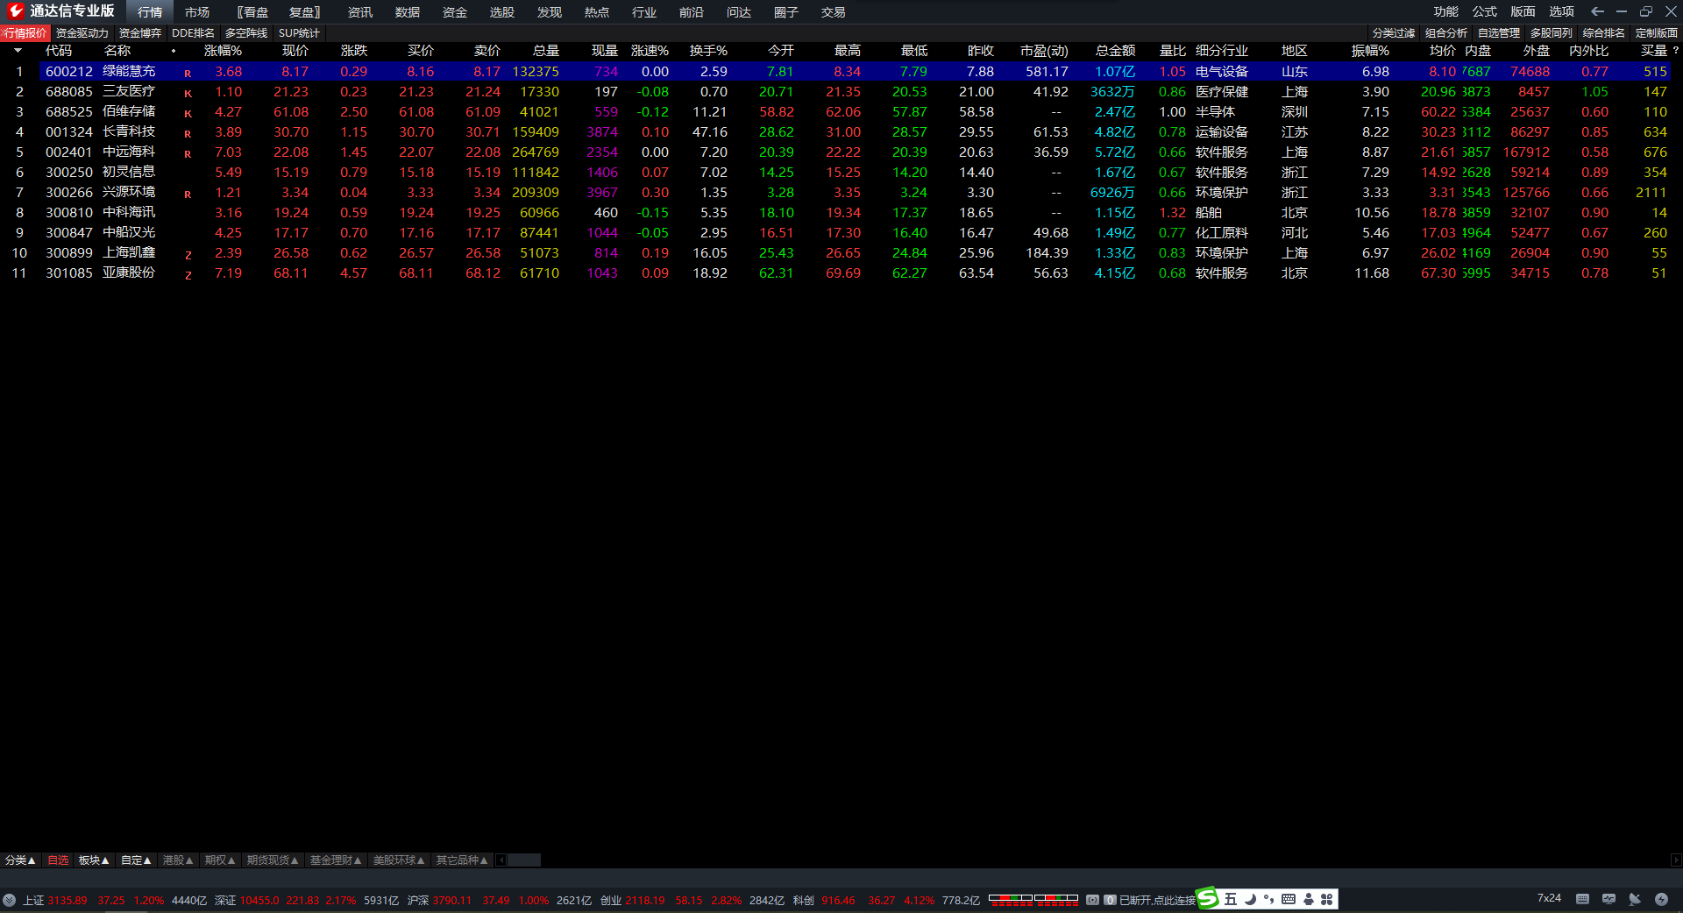1683x913 pixels.
Task: Click the person icon in input toolbar
Action: point(1308,899)
